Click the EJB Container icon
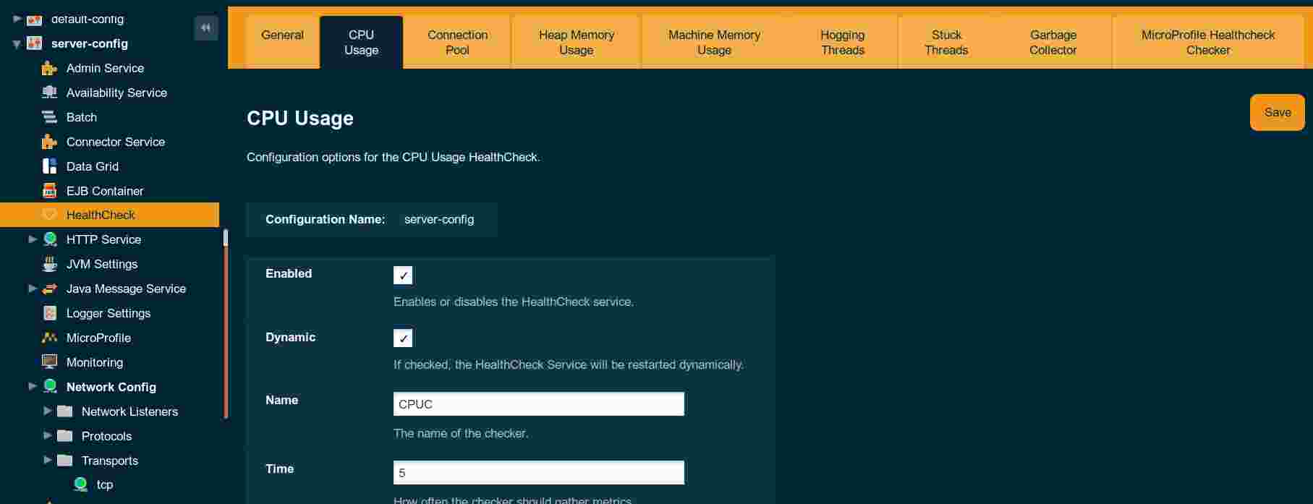The height and width of the screenshot is (504, 1313). (49, 191)
